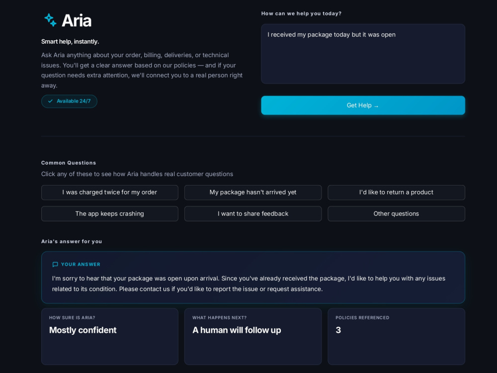Image resolution: width=497 pixels, height=373 pixels.
Task: Choose 'My package hasn't arrived yet' question
Action: (x=253, y=192)
